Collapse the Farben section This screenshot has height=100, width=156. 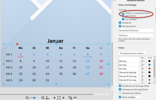coord(116,48)
